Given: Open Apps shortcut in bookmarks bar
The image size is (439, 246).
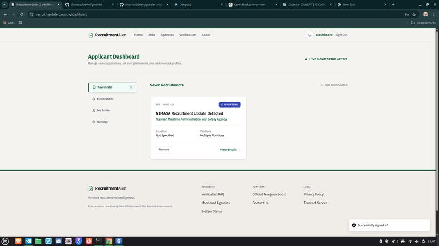Looking at the screenshot, I should [9, 23].
